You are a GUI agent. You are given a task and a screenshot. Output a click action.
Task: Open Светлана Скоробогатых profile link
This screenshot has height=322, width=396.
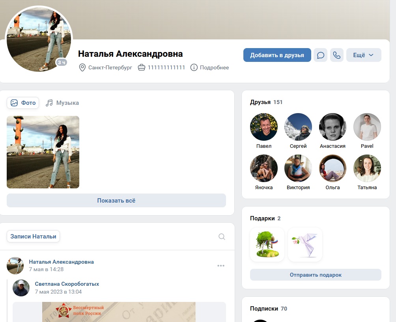pyautogui.click(x=67, y=284)
